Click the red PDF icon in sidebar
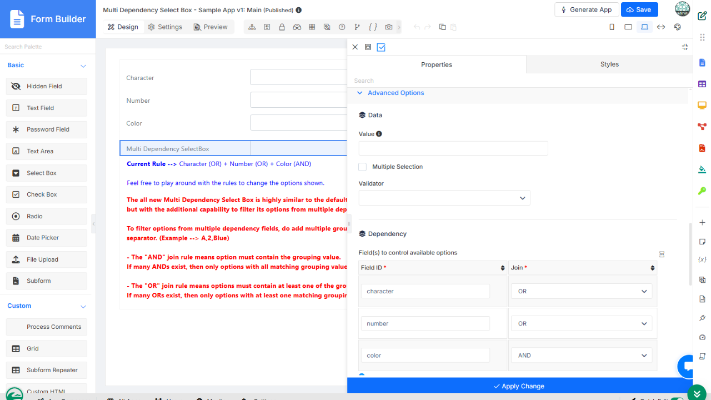This screenshot has width=711, height=400. coord(702,148)
